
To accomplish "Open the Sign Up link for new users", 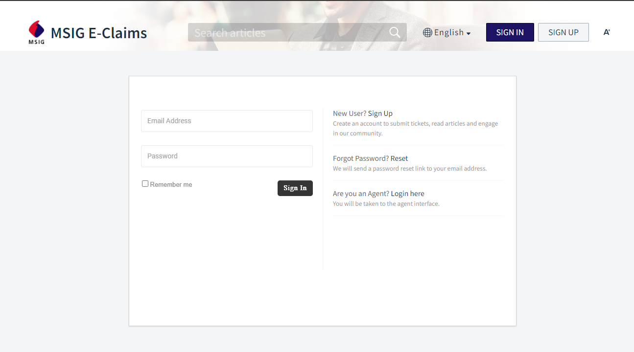I will tap(380, 113).
